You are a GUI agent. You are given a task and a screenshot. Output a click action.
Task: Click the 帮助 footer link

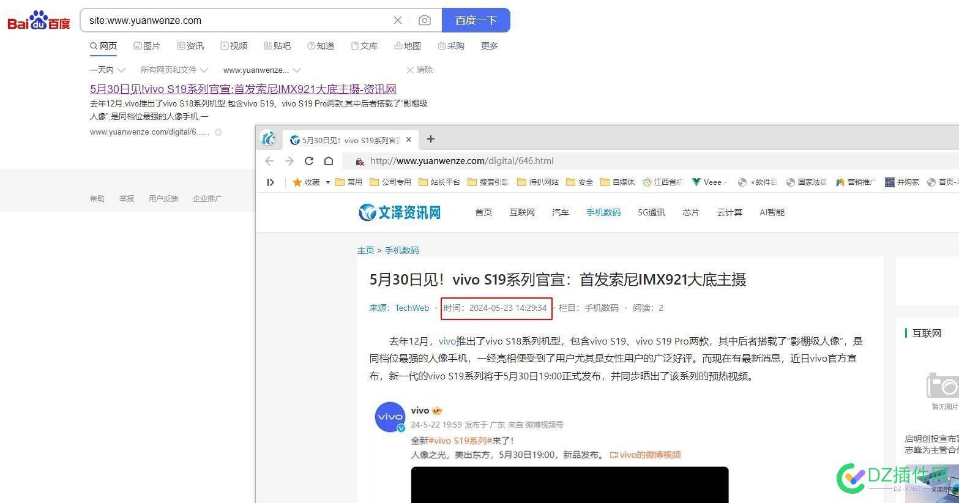97,198
